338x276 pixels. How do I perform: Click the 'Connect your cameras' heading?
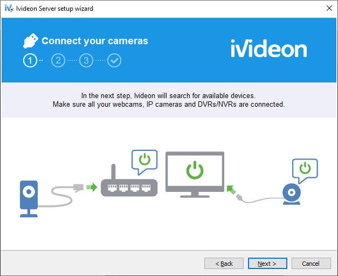pos(95,41)
